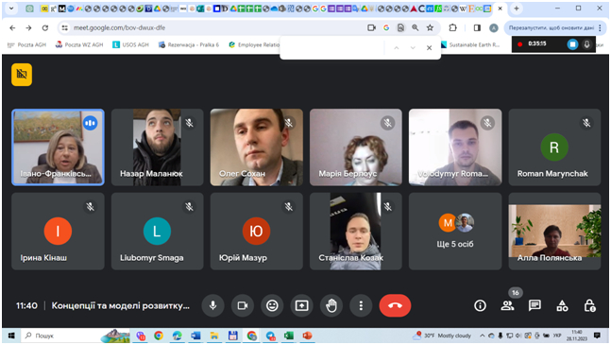The image size is (611, 345).
Task: Click the speaking indicator on Івано-Франківсь tile
Action: click(x=90, y=123)
